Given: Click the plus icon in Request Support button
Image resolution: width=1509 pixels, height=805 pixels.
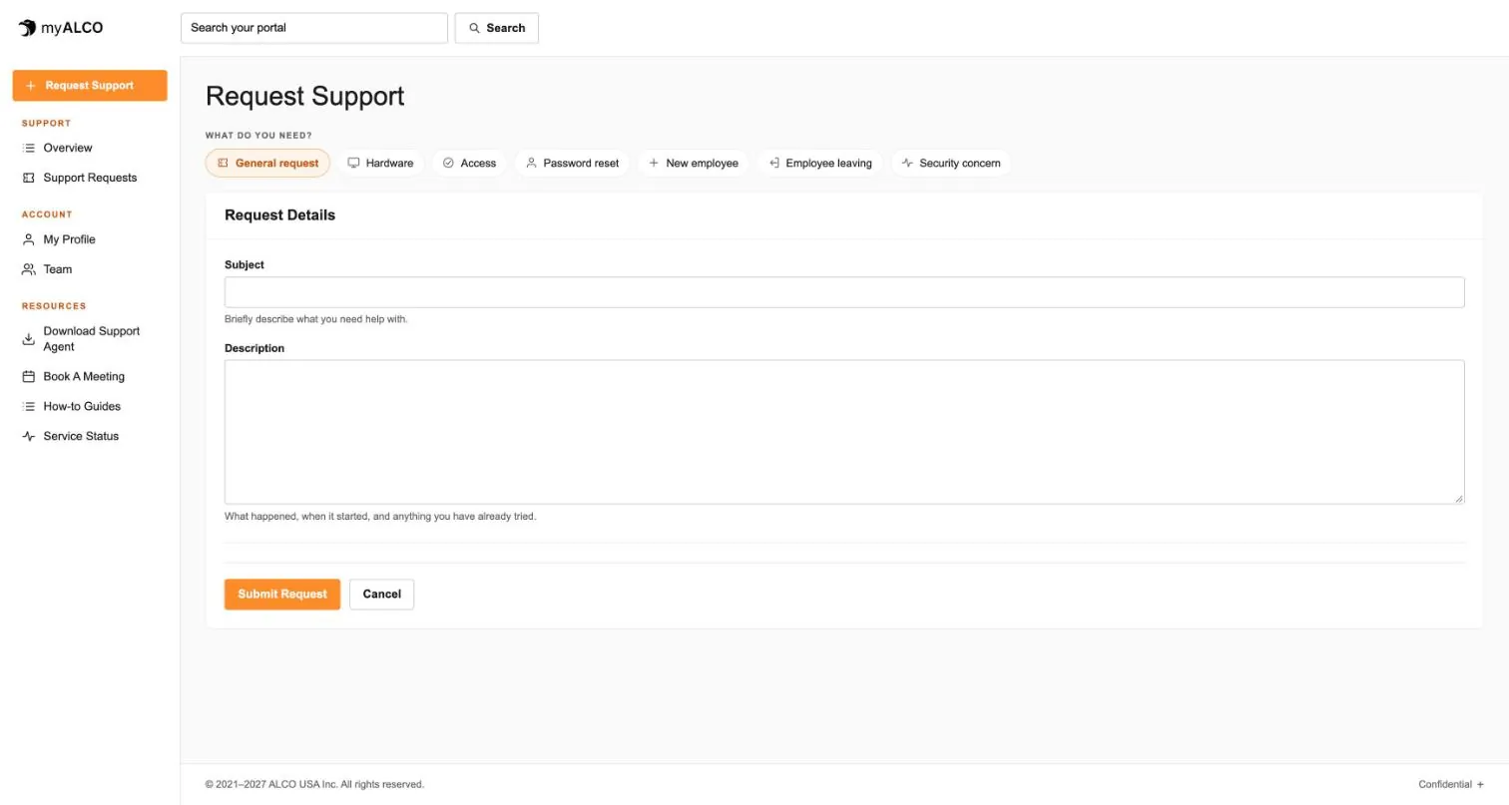Looking at the screenshot, I should [x=31, y=86].
